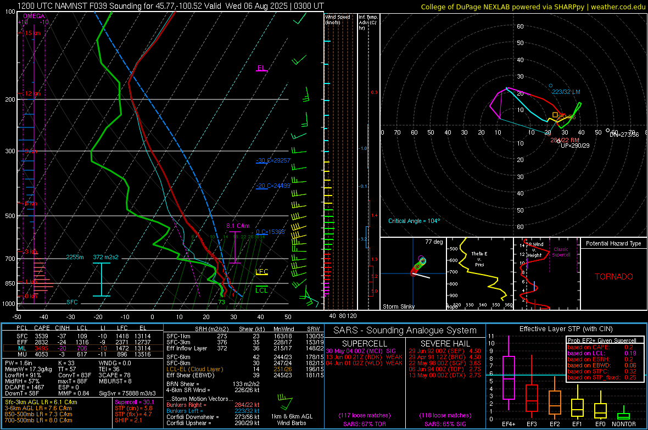Click the '223/32 LM' hodograph label
Image resolution: width=648 pixels, height=430 pixels.
coord(566,92)
